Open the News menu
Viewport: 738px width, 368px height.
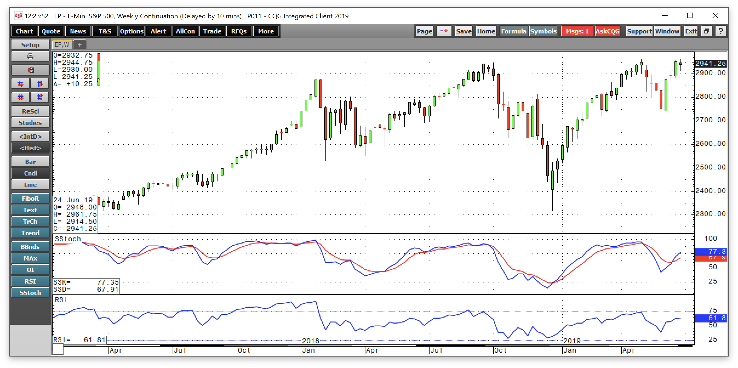(x=78, y=31)
